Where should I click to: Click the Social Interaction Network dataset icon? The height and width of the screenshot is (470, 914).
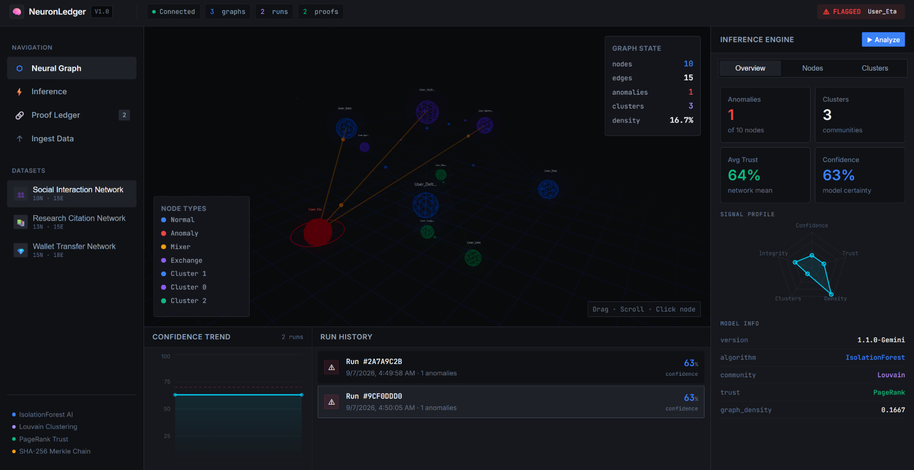click(x=21, y=194)
